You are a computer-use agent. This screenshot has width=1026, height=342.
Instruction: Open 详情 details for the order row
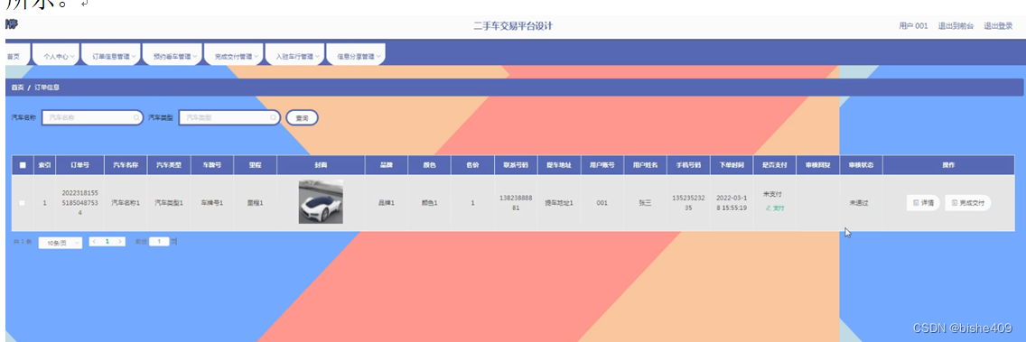coord(923,203)
